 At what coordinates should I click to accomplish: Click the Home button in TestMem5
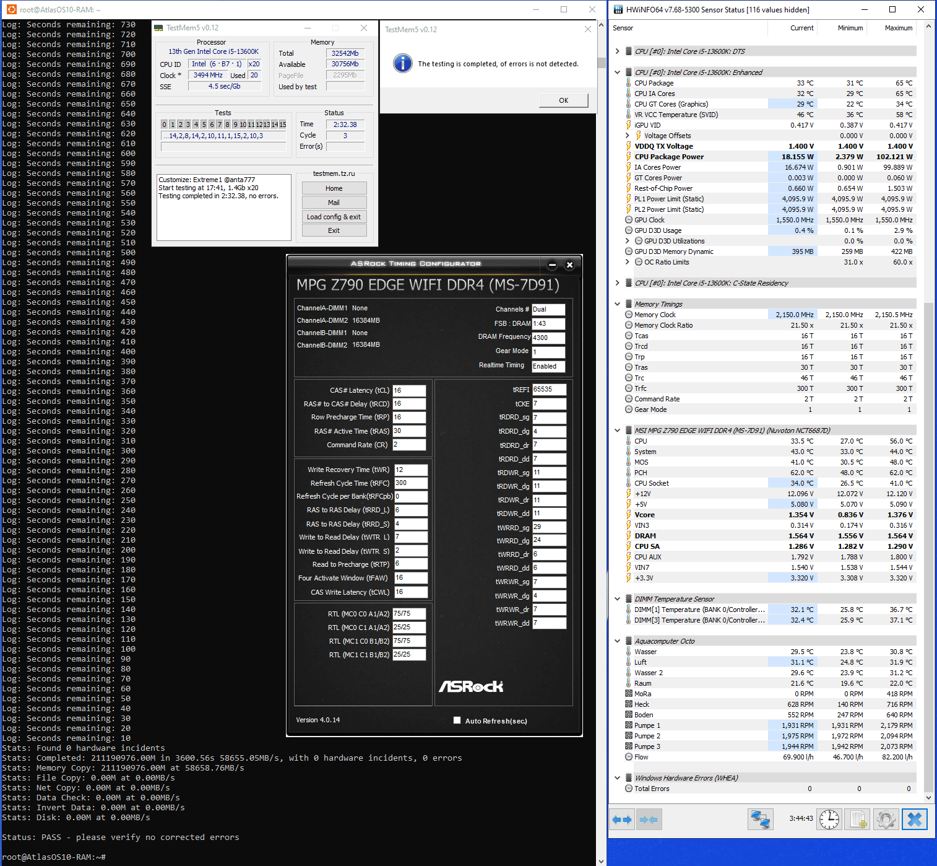point(334,188)
